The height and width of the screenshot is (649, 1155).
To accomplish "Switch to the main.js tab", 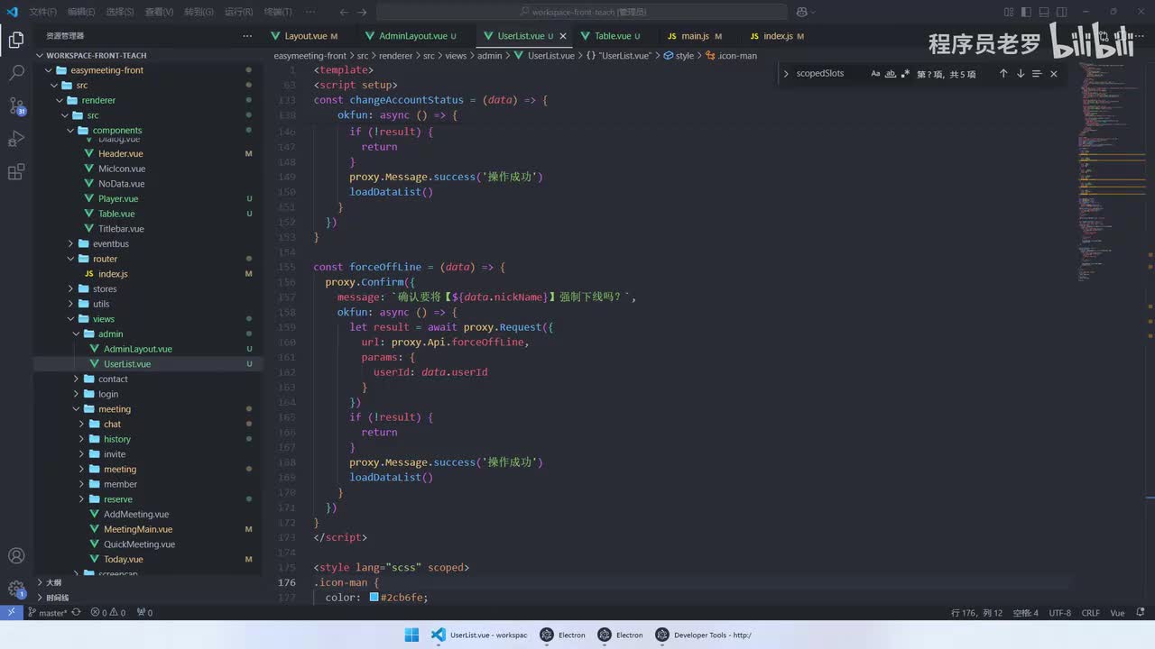I will click(695, 36).
